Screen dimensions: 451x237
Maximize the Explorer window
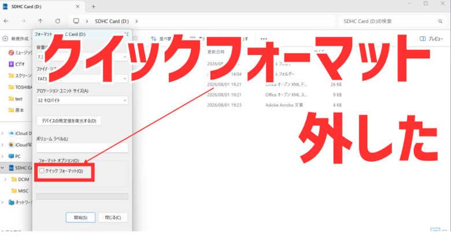[426, 3]
